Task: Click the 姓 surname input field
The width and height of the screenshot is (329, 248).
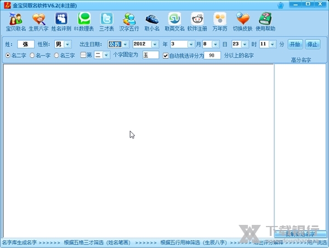Action: coord(26,44)
